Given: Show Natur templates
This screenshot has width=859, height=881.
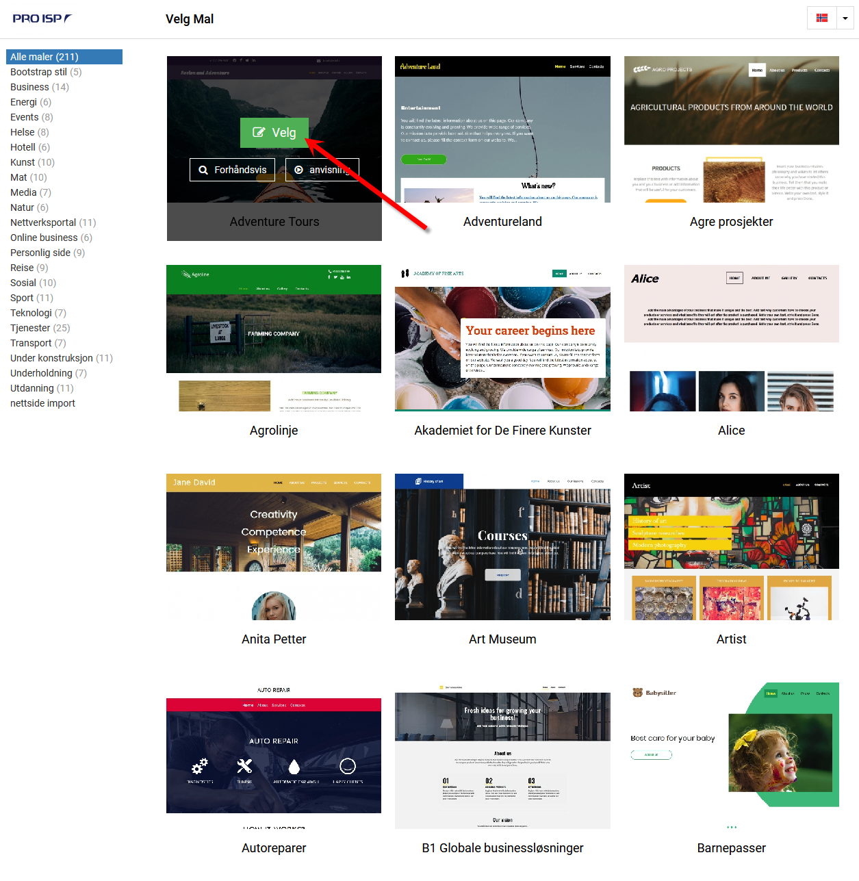Looking at the screenshot, I should 29,207.
